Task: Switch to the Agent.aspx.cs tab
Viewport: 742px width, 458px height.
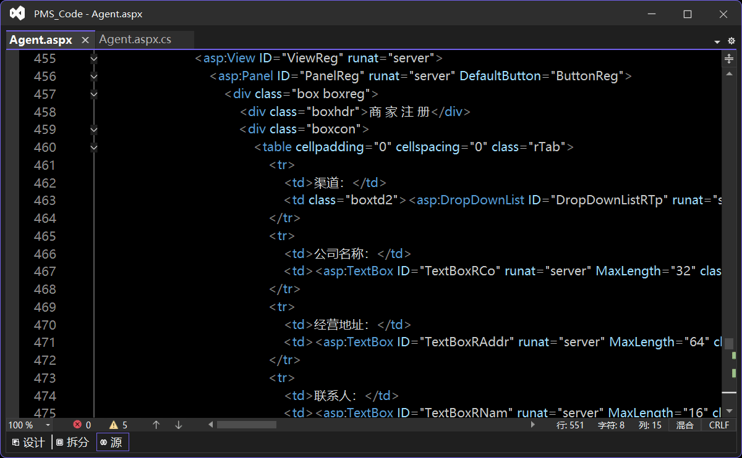Action: [x=135, y=40]
